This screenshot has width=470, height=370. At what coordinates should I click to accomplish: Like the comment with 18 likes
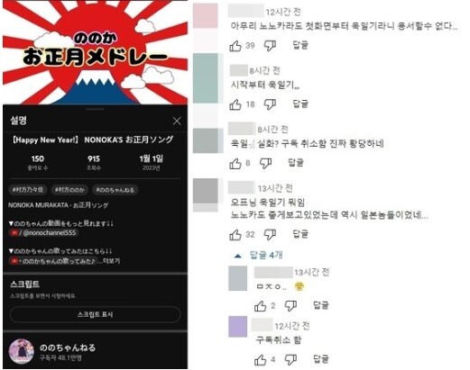point(235,104)
